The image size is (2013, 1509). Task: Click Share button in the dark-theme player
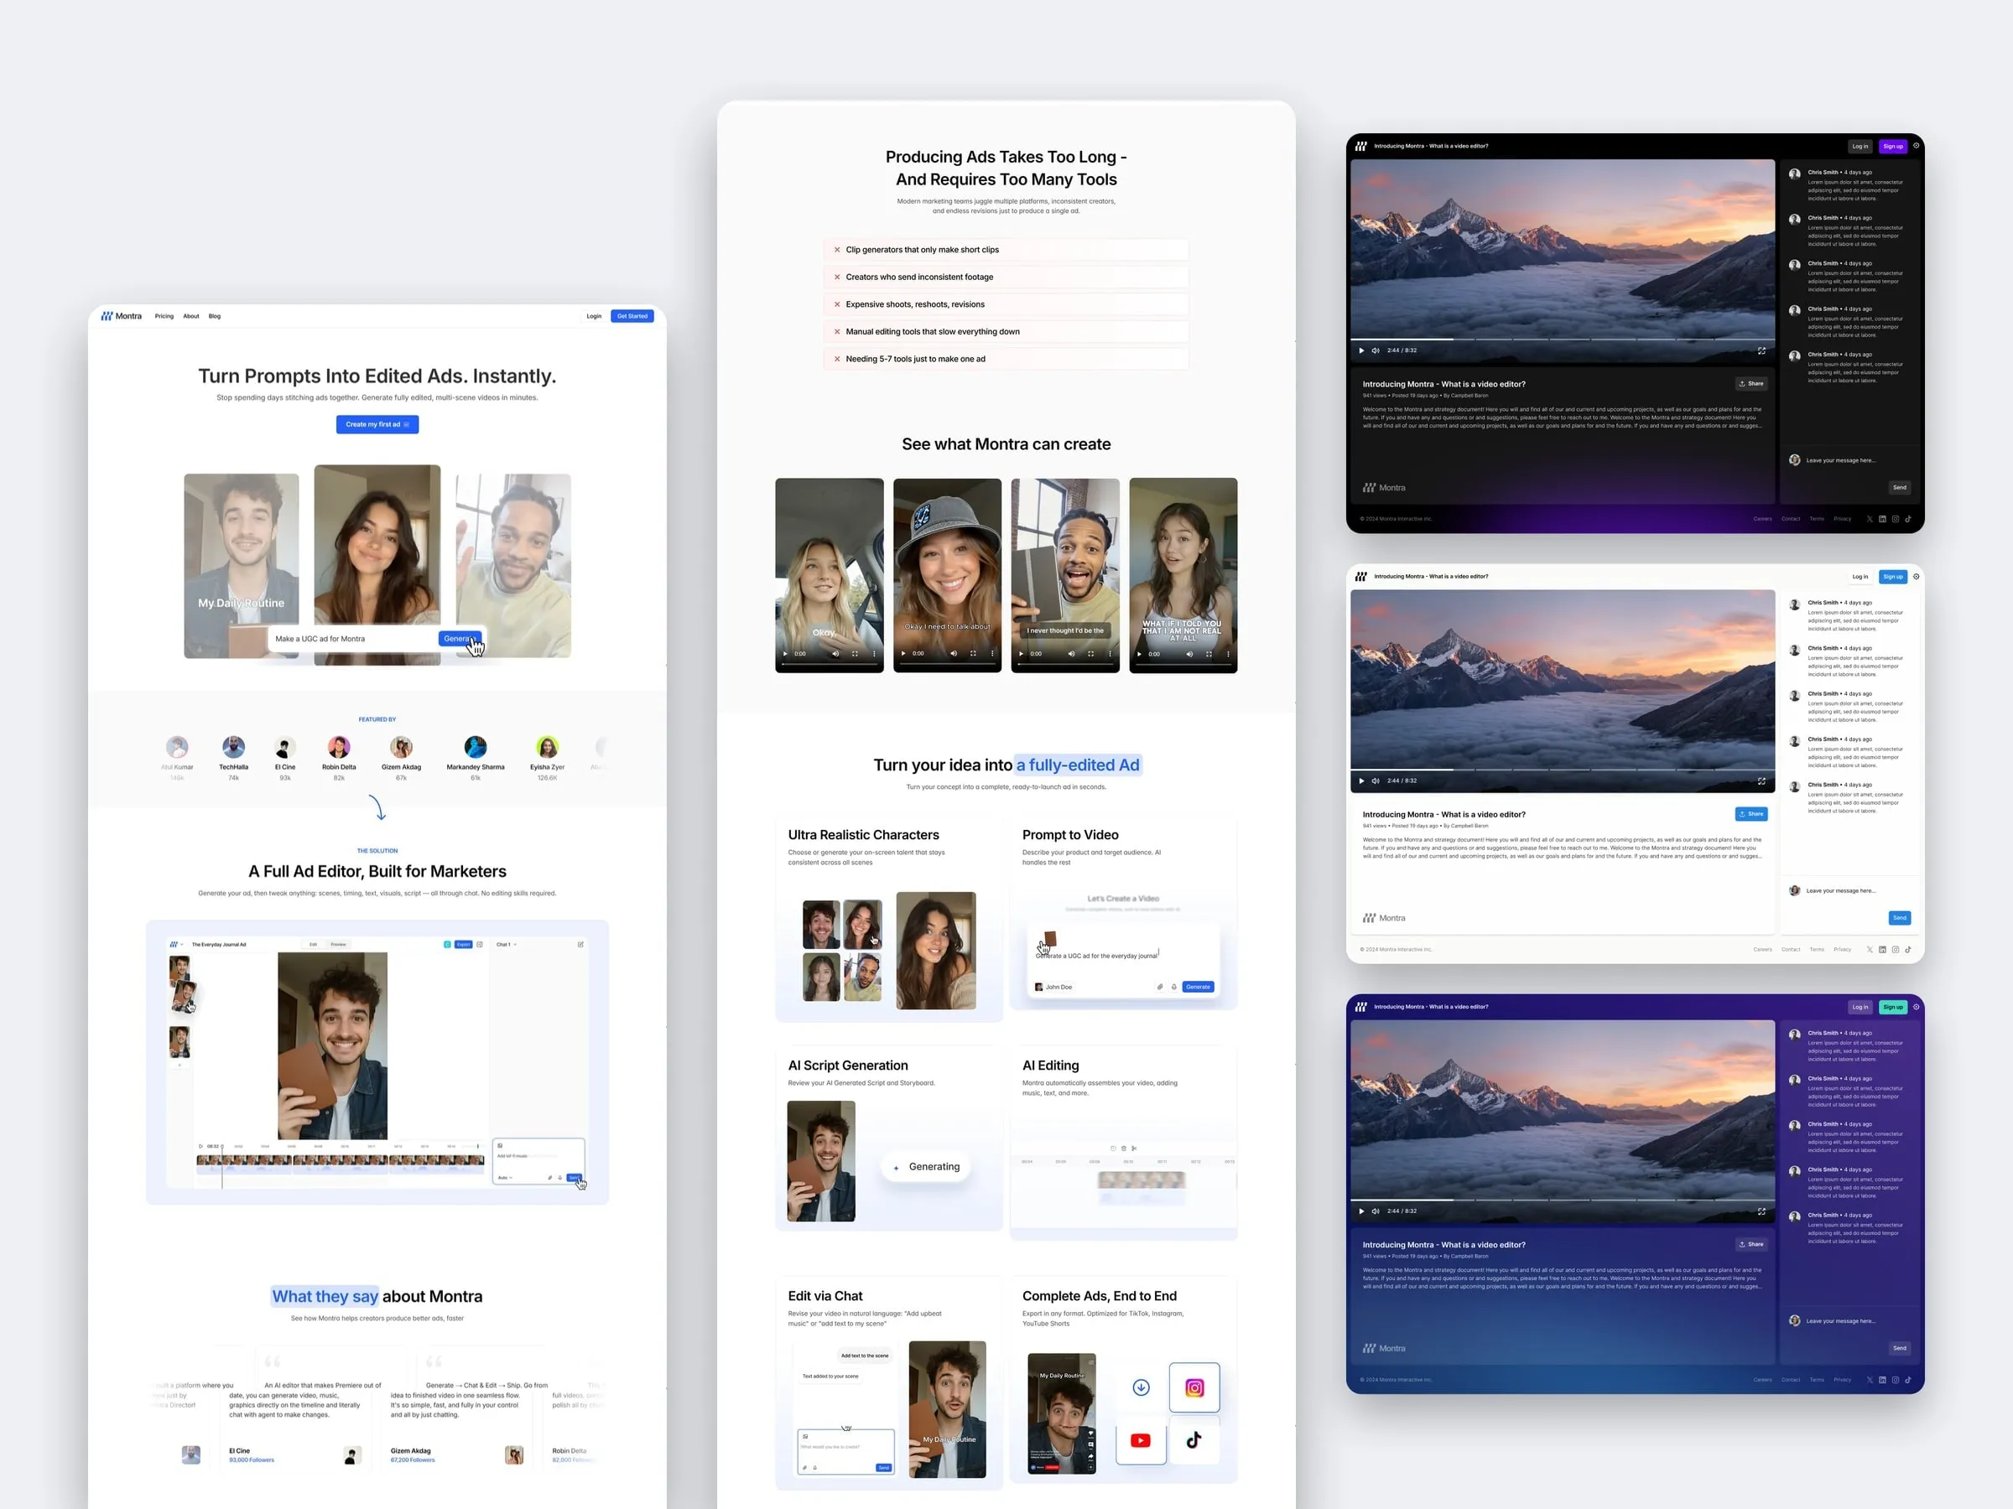tap(1751, 384)
